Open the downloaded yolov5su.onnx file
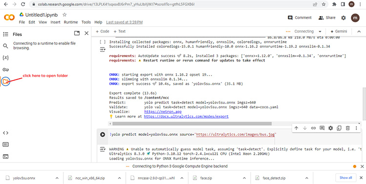The height and width of the screenshot is (184, 366). pos(24,178)
